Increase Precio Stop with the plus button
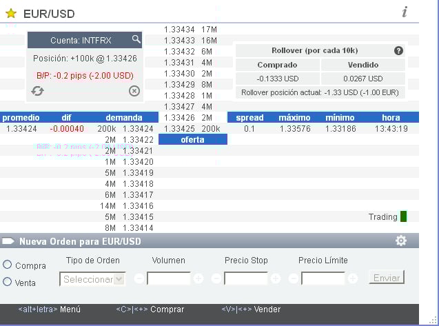439x326 pixels. (276, 278)
